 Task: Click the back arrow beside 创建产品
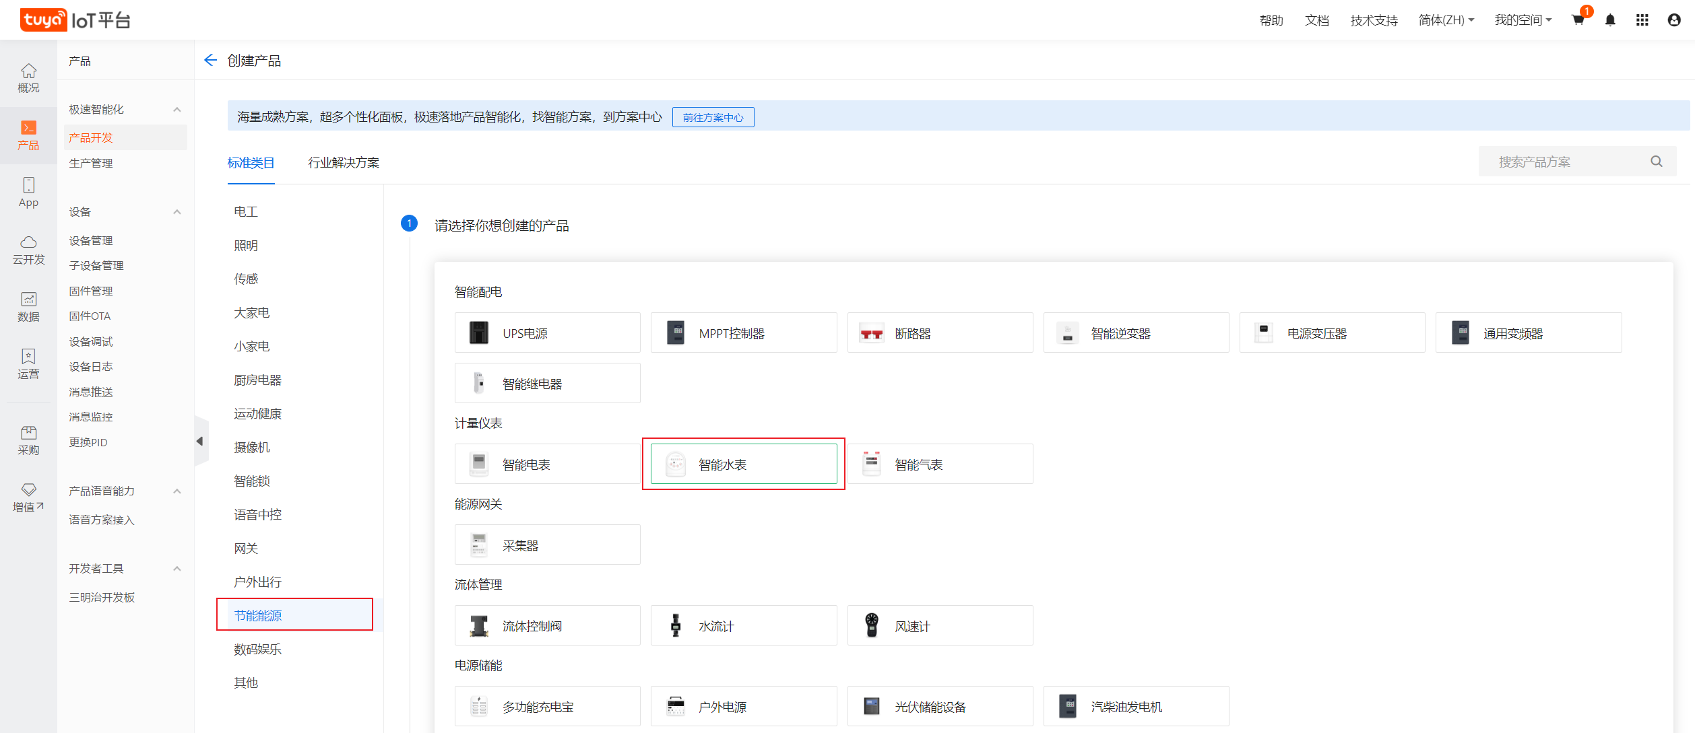[x=210, y=61]
